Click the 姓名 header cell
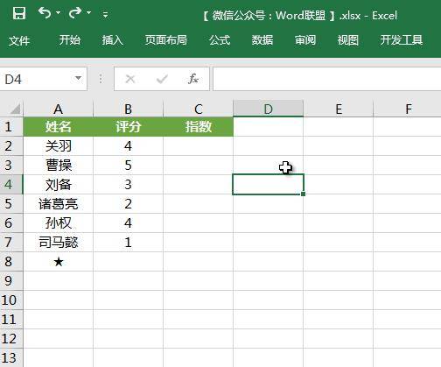The height and width of the screenshot is (367, 441). point(59,127)
